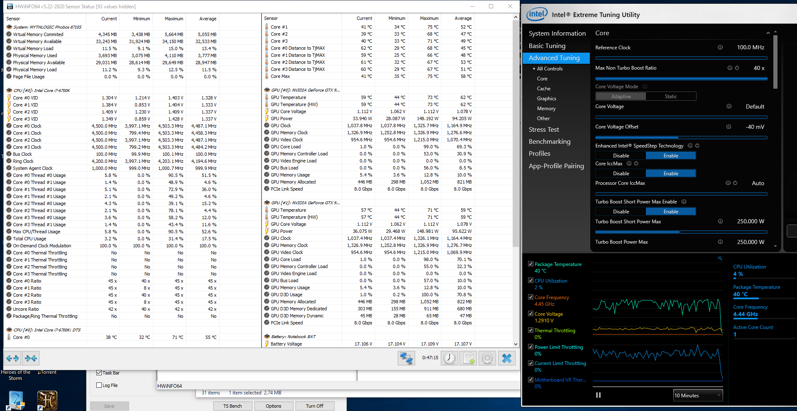This screenshot has height=411, width=797.
Task: Toggle Package Temperature graph checkbox
Action: 531,264
